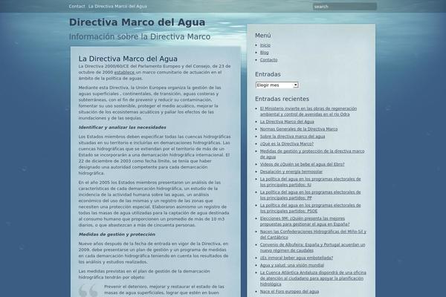Open 'Nace el Foro europeo del agua'

(x=289, y=292)
